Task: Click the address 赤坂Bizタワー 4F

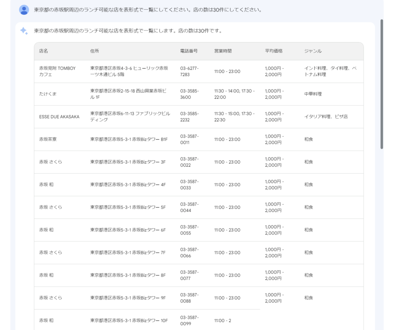Action: pos(128,184)
